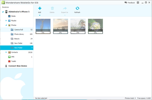Expand the Playlist node

6,21
